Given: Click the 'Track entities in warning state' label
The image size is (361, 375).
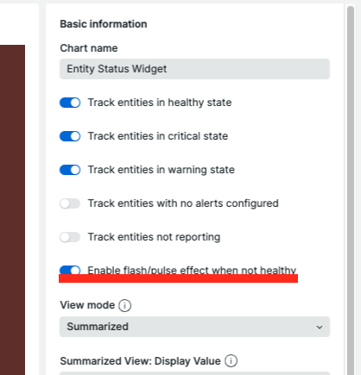Looking at the screenshot, I should pyautogui.click(x=161, y=170).
